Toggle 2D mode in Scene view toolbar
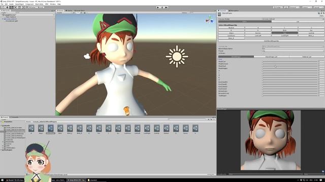Viewport: 325px width, 182px height. pyautogui.click(x=74, y=13)
